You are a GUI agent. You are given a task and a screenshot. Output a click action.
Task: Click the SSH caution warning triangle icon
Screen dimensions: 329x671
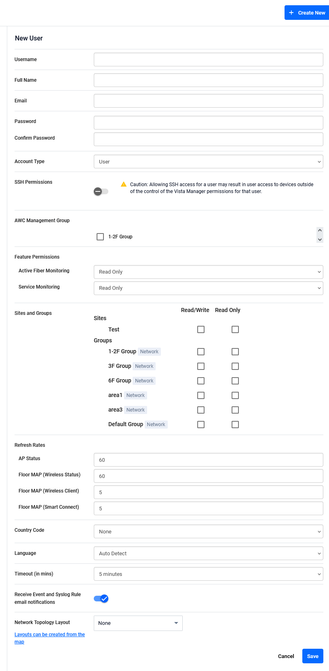pos(124,185)
